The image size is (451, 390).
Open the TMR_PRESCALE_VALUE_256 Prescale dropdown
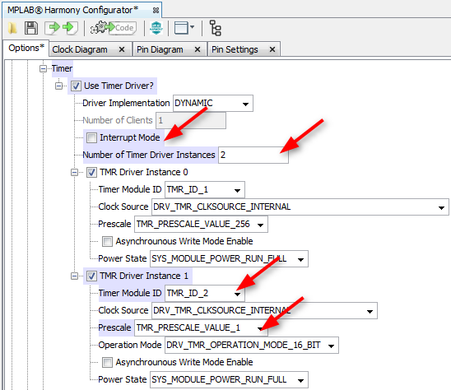[x=201, y=224]
